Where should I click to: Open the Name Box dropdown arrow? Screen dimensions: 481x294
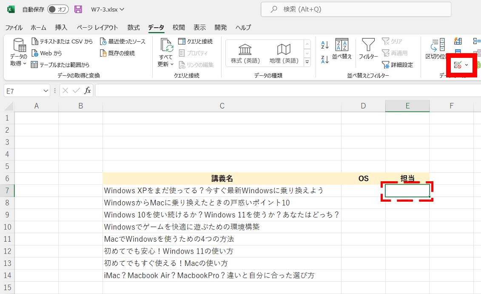pos(46,91)
